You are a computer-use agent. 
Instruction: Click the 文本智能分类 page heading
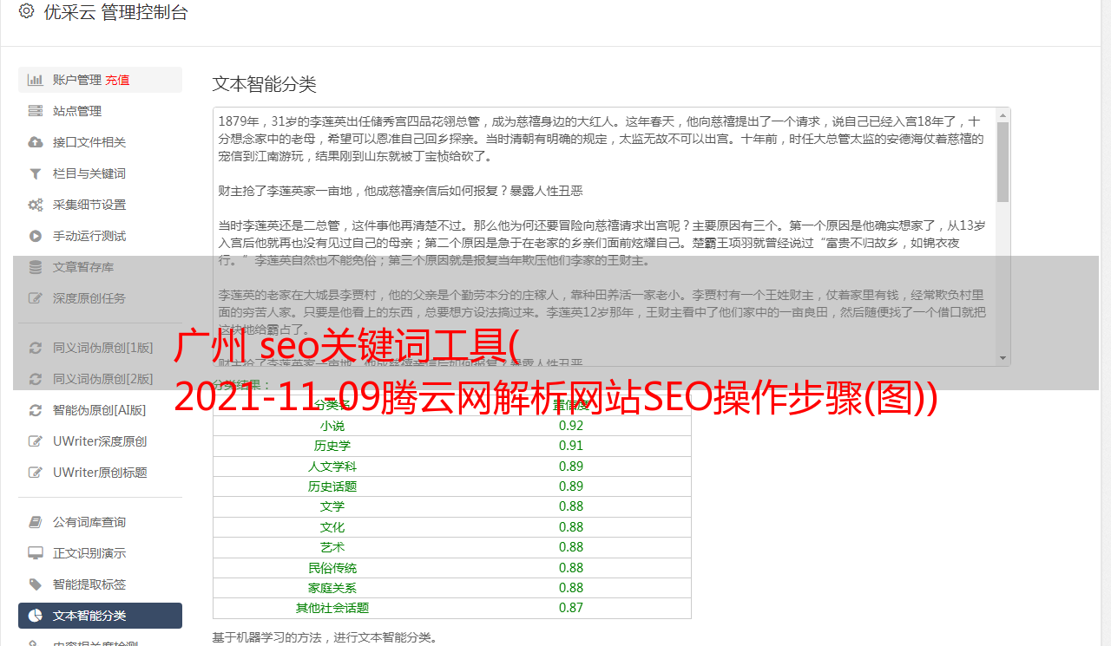coord(265,84)
